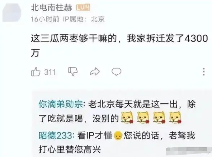Image resolution: width=212 pixels, height=157 pixels.
Task: Click the LV4 level badge
Action: click(x=83, y=8)
